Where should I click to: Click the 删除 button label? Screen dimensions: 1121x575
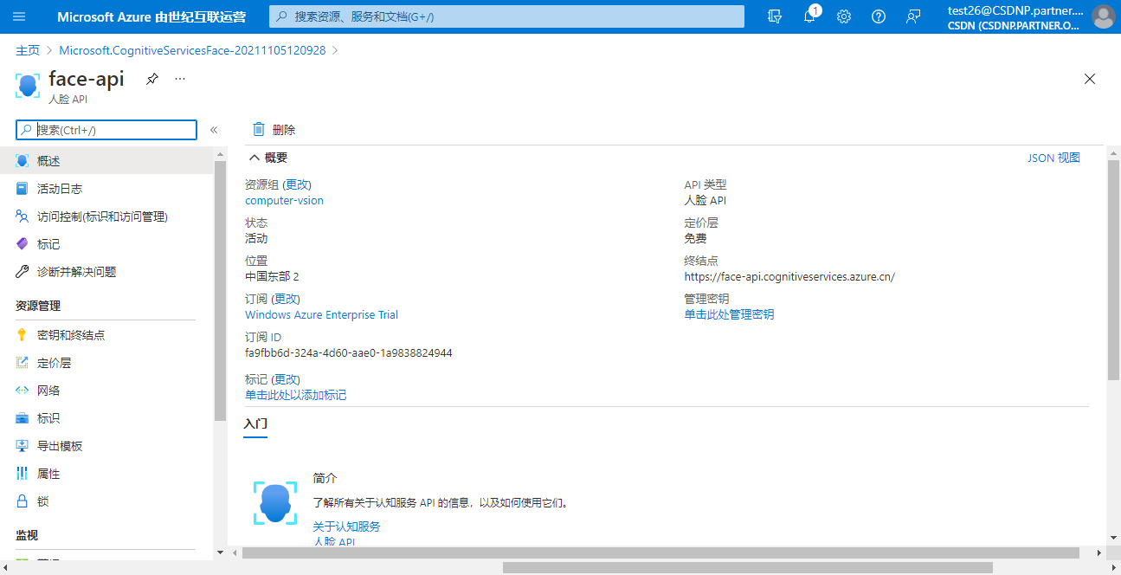(284, 130)
